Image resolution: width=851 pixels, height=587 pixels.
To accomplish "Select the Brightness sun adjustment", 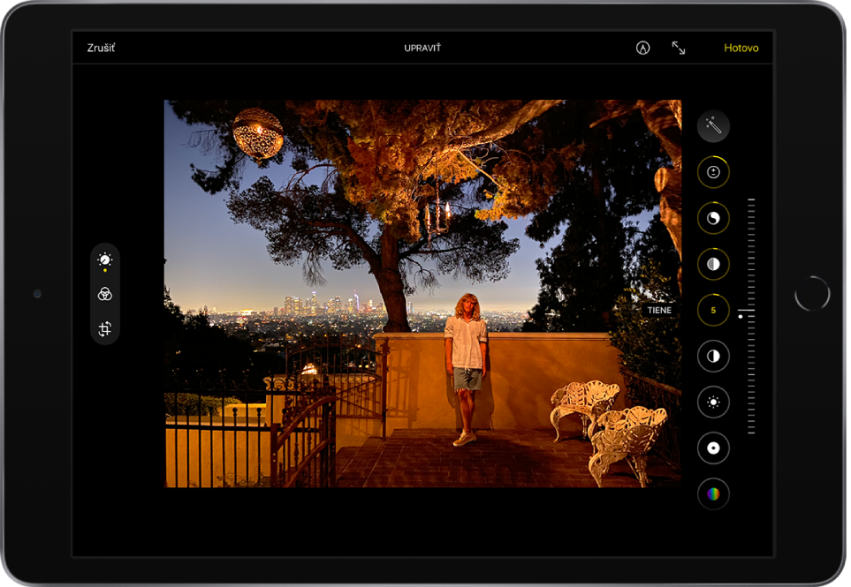I will click(x=713, y=403).
